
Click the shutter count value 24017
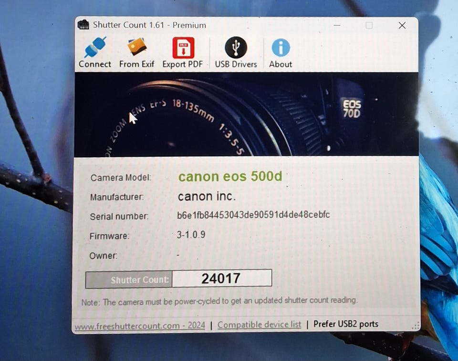[x=222, y=279]
